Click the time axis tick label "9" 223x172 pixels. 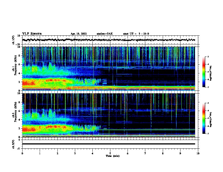(180, 153)
